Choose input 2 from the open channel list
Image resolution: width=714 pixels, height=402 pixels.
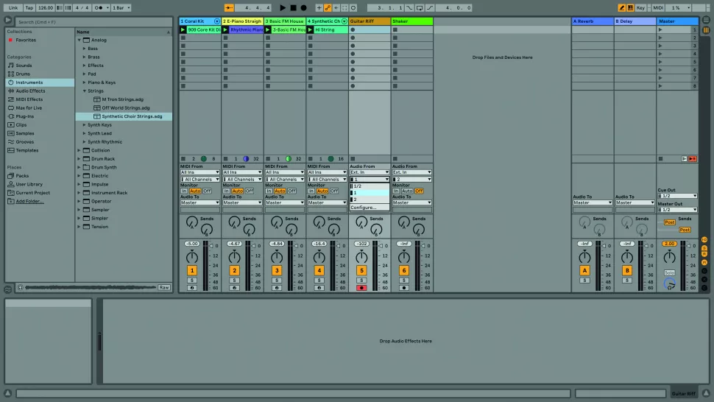pyautogui.click(x=369, y=200)
